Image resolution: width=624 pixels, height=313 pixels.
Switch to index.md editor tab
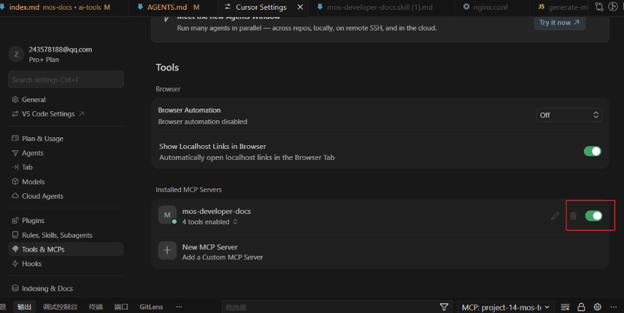click(x=63, y=7)
